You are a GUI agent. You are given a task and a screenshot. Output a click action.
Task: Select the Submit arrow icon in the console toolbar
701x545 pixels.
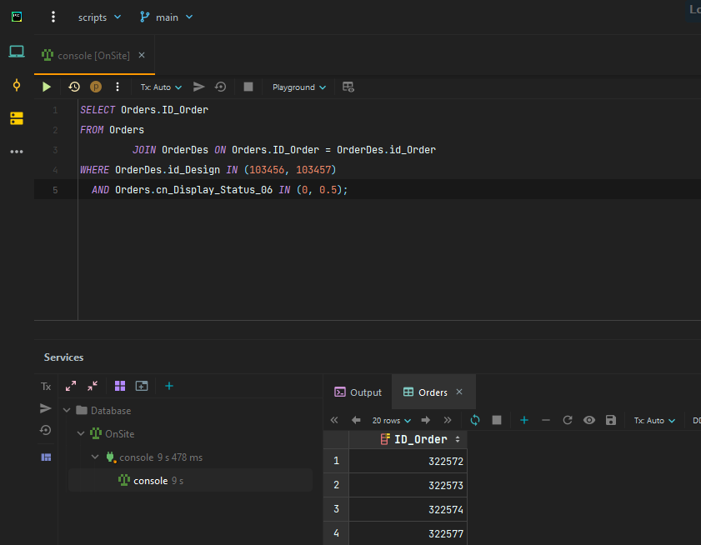[x=198, y=87]
